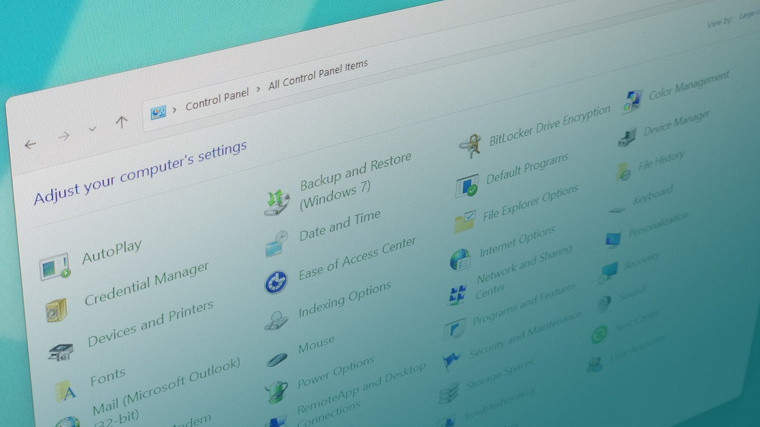Click the Credential Manager safe icon

point(56,310)
